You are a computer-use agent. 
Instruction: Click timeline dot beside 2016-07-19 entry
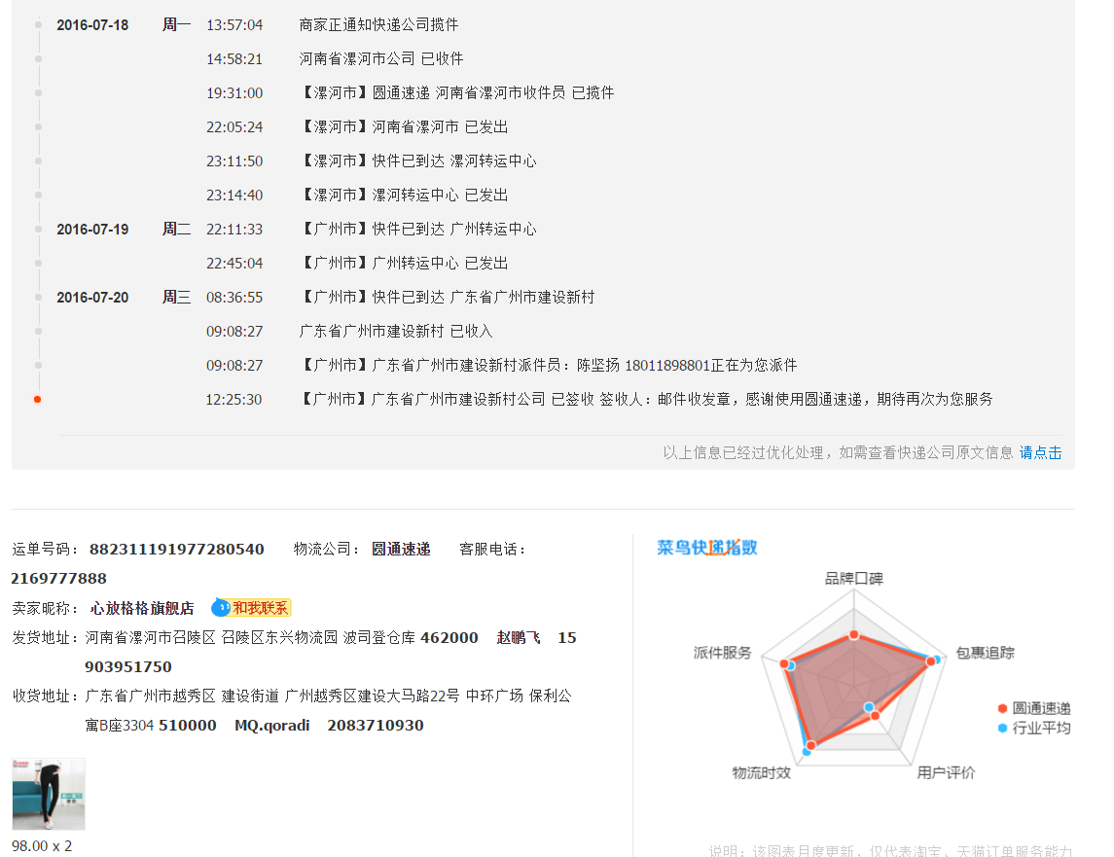38,229
